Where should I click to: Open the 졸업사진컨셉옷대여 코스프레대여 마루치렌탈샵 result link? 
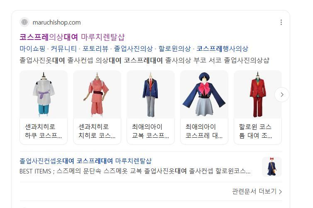(86, 161)
